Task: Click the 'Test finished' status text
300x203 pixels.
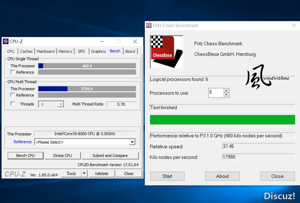Action: point(163,108)
